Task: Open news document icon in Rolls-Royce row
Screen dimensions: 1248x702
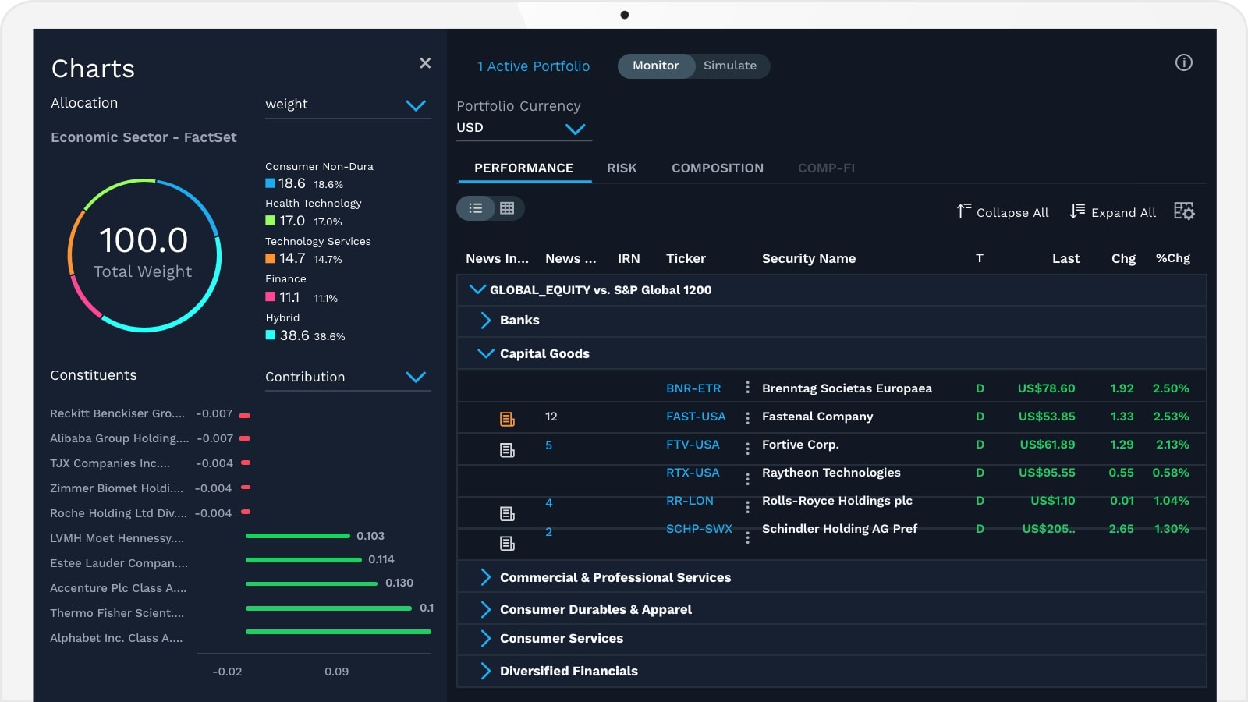Action: tap(507, 513)
